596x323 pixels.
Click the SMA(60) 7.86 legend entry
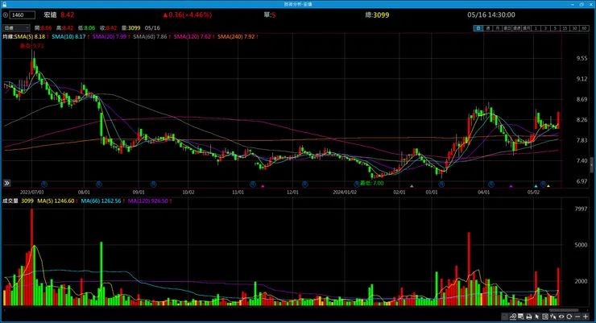pyautogui.click(x=151, y=36)
